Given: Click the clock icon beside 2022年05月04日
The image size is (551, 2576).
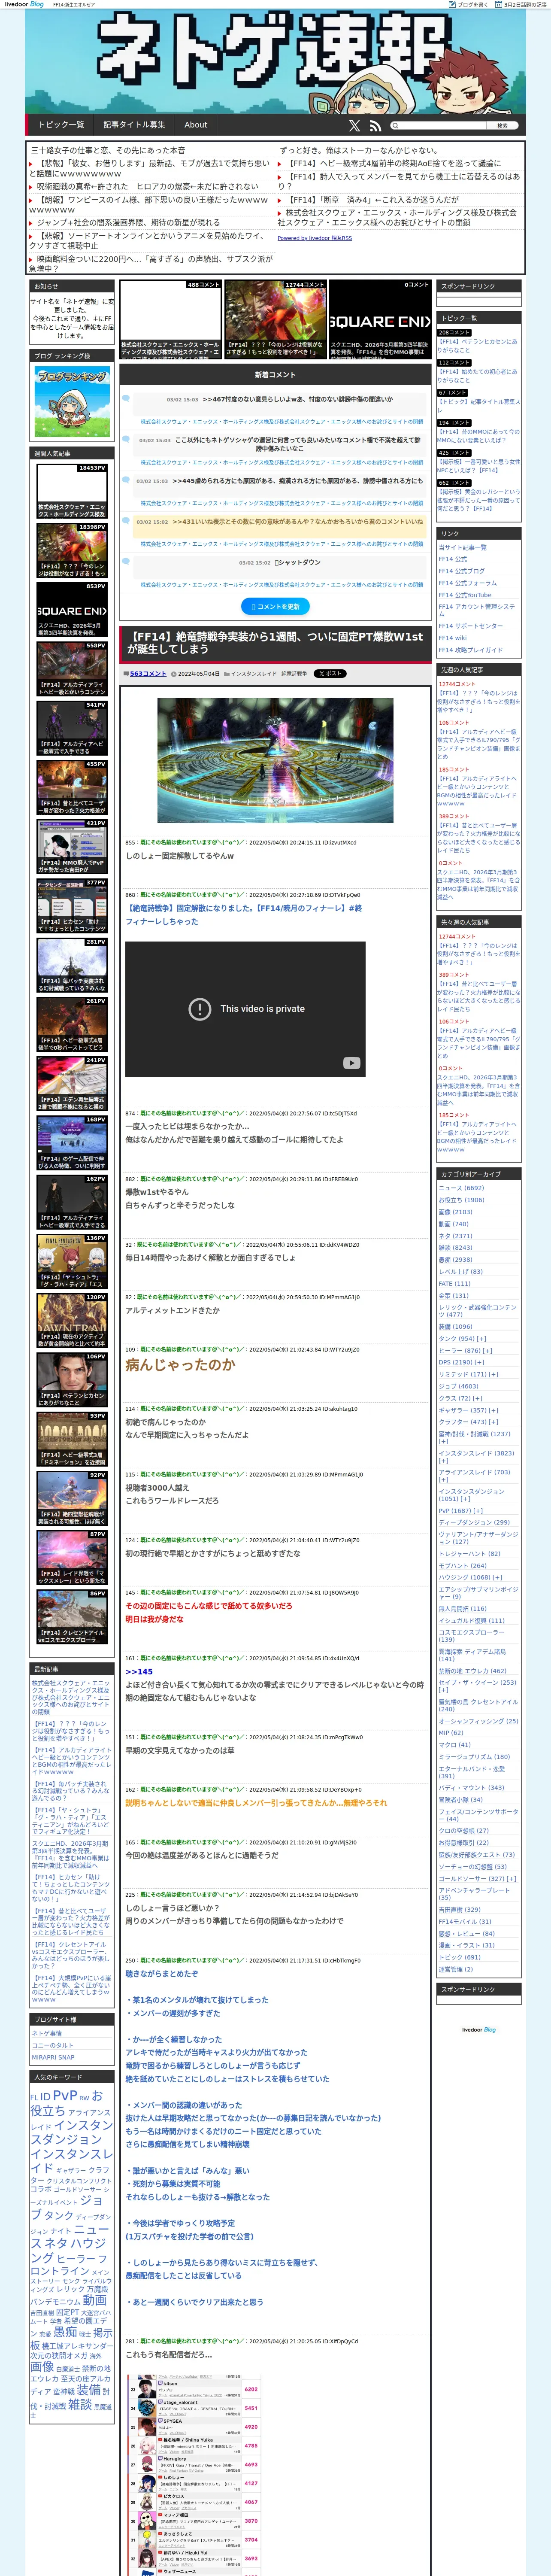Looking at the screenshot, I should coord(174,674).
